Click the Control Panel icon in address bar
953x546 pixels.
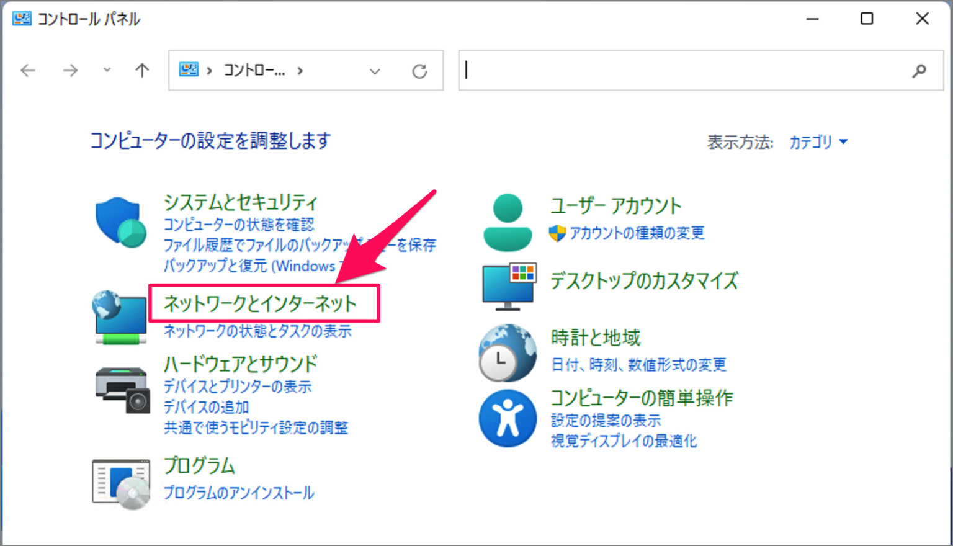point(188,70)
